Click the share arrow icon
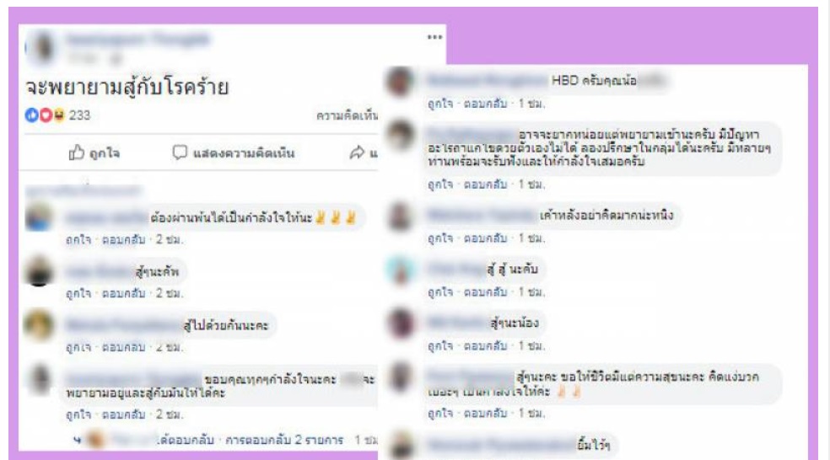830x460 pixels. pyautogui.click(x=357, y=152)
